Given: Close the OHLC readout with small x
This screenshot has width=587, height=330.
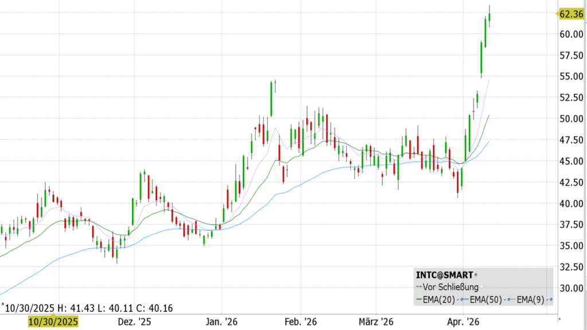Looking at the screenshot, I should pos(3,306).
